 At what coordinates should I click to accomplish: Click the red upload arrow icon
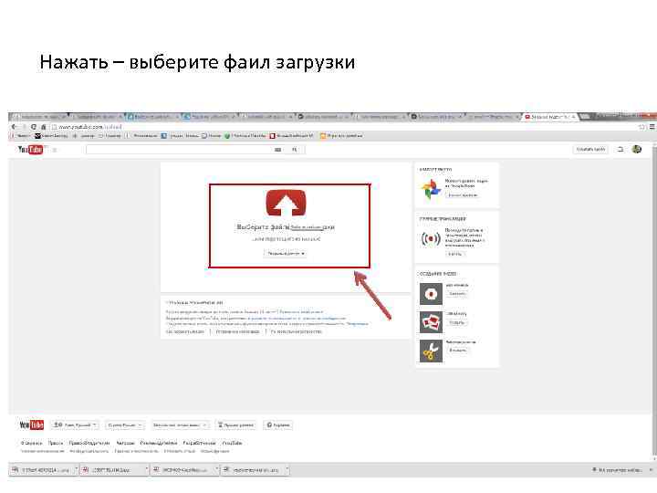coord(286,203)
